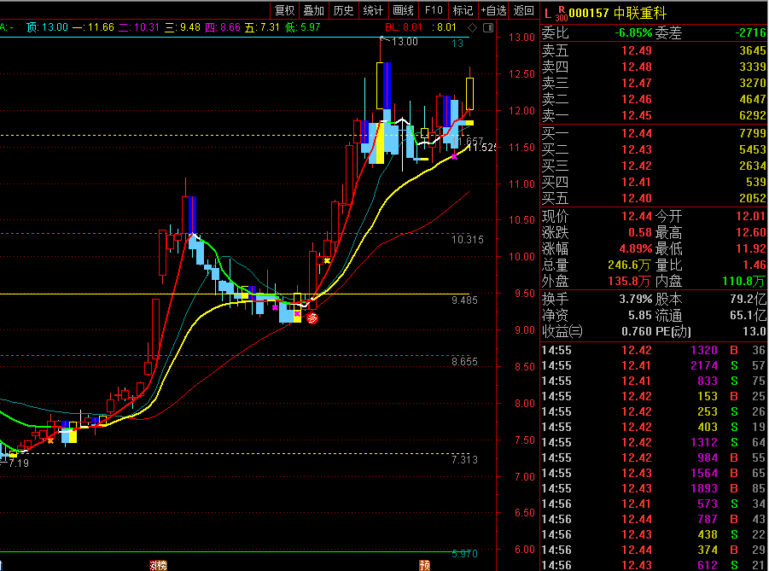Viewport: 769px width, 571px height.
Task: Click the 外盘 135.8万 value
Action: coord(629,281)
